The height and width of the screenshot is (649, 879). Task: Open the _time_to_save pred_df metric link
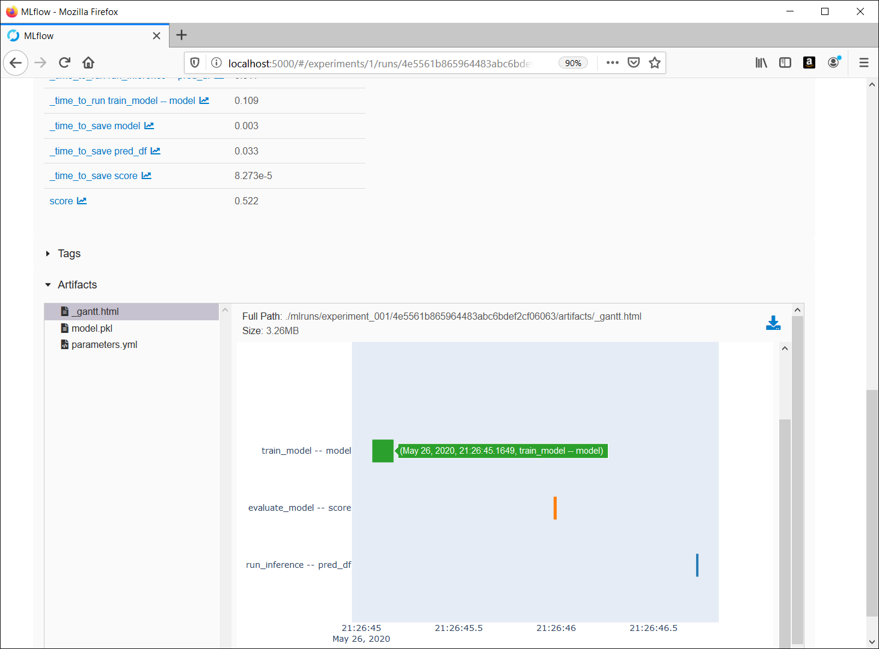98,151
